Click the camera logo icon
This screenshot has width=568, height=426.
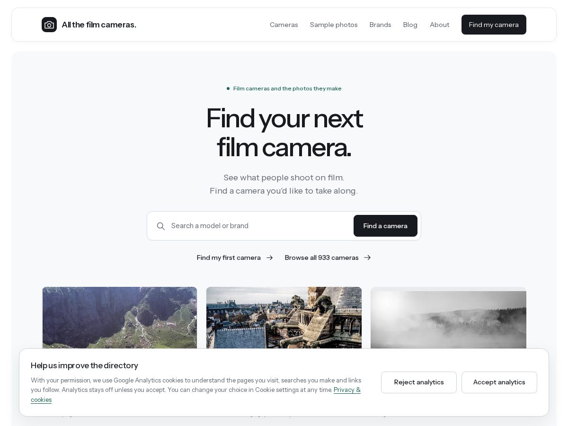coord(49,25)
